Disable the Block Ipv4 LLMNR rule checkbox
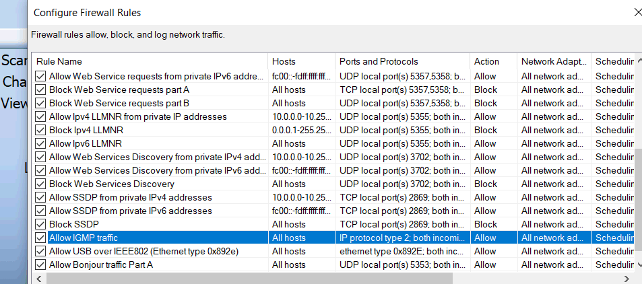 click(x=41, y=130)
